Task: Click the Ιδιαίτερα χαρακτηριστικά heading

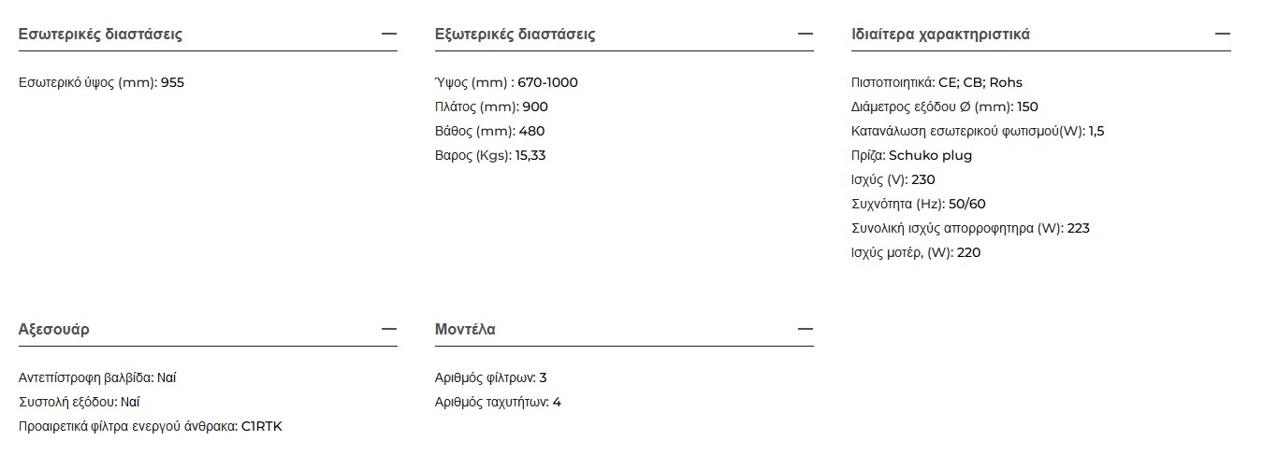Action: 940,35
